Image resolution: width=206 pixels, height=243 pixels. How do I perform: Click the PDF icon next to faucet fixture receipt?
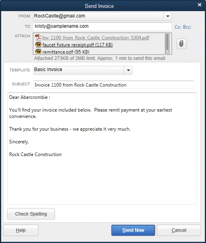(38, 45)
